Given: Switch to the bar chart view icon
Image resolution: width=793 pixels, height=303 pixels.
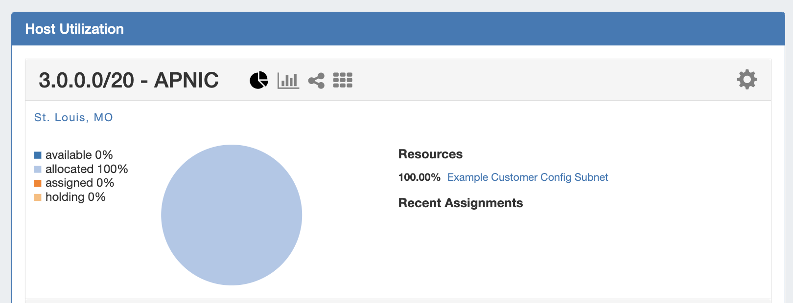Looking at the screenshot, I should (288, 80).
